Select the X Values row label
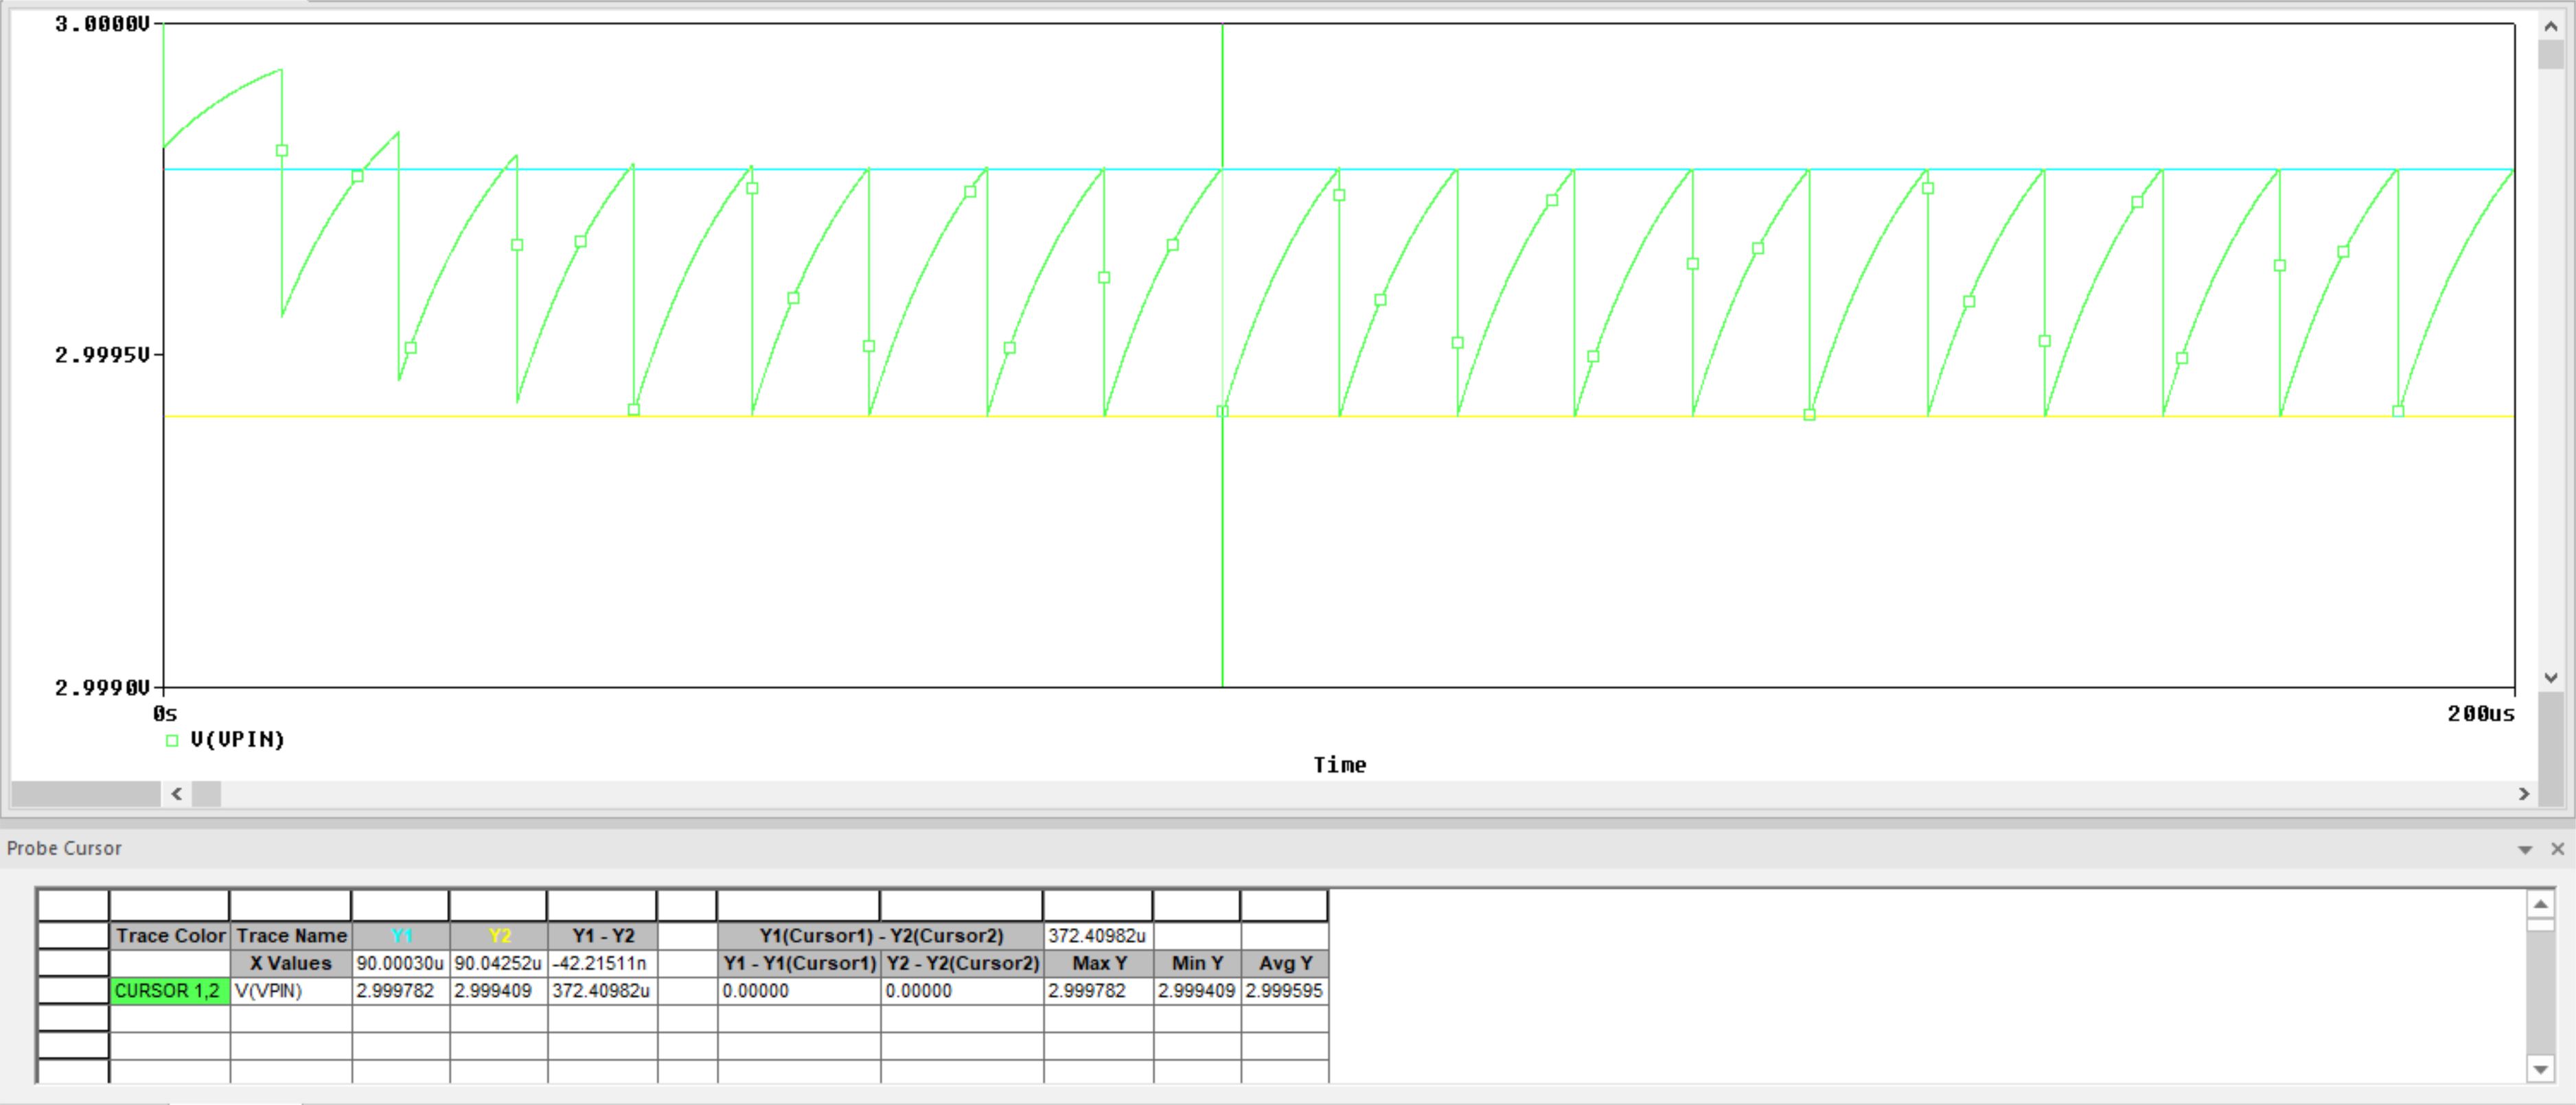2576x1105 pixels. click(x=291, y=964)
